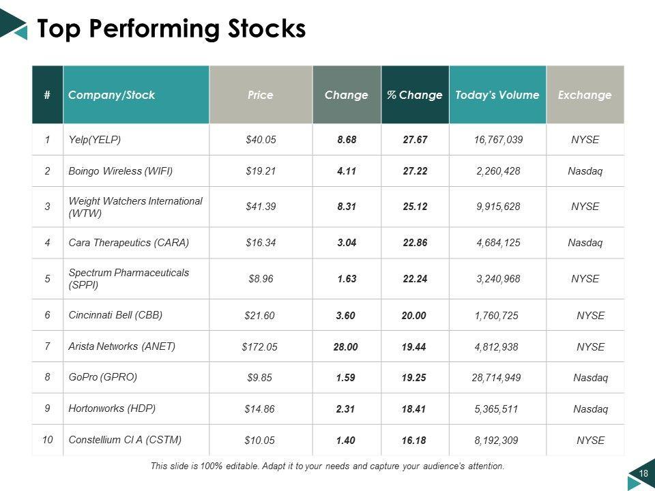Viewport: 655px width, 491px height.
Task: Click GoPro volume 28,714,949 cell
Action: click(x=497, y=378)
